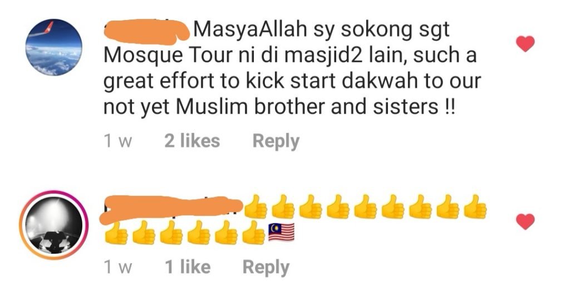Click the word MasyaAllah in the first comment
Viewport: 570px width, 285px height.
(251, 30)
